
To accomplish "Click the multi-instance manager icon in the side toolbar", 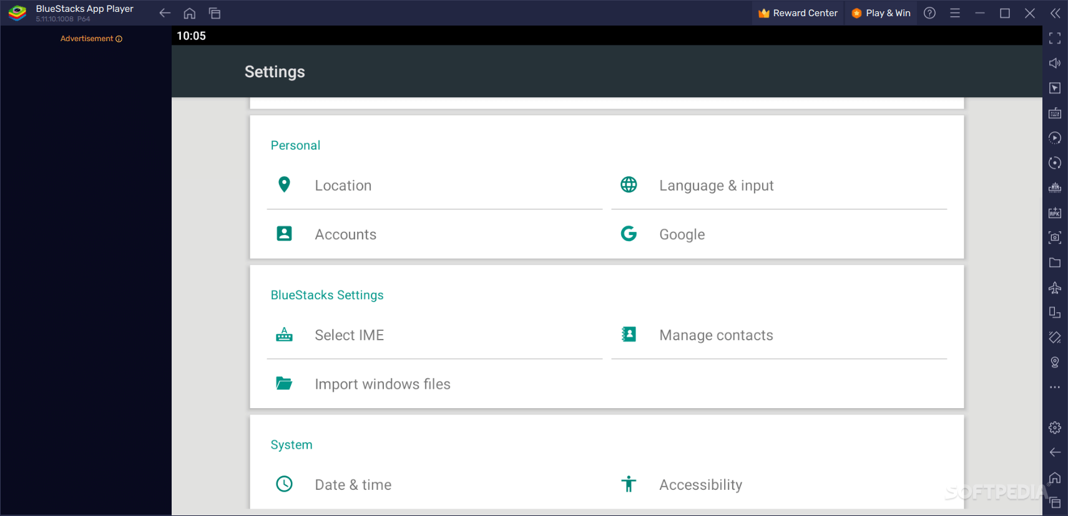I will pyautogui.click(x=1055, y=312).
